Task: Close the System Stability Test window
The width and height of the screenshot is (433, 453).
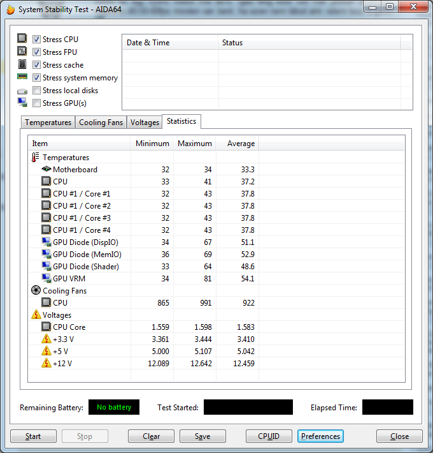Action: [x=399, y=436]
